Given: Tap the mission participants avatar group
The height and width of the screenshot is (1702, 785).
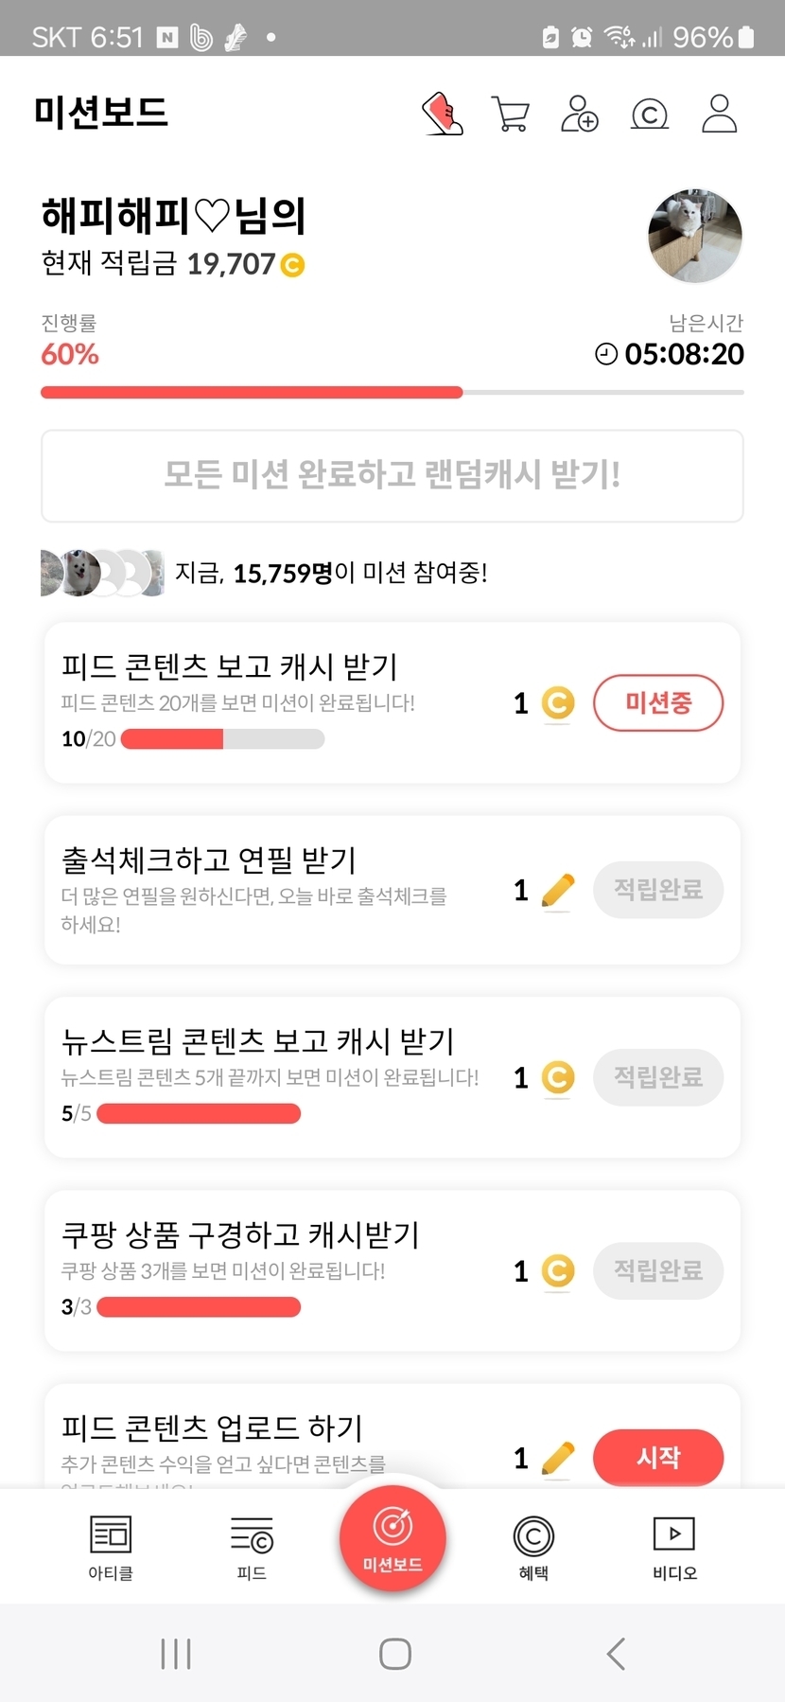Looking at the screenshot, I should click(102, 573).
